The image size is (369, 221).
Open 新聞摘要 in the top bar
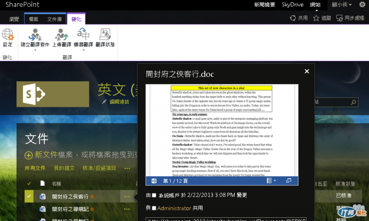(265, 5)
